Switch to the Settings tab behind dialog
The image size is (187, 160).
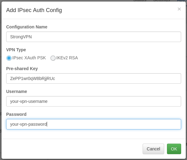(161, 1)
